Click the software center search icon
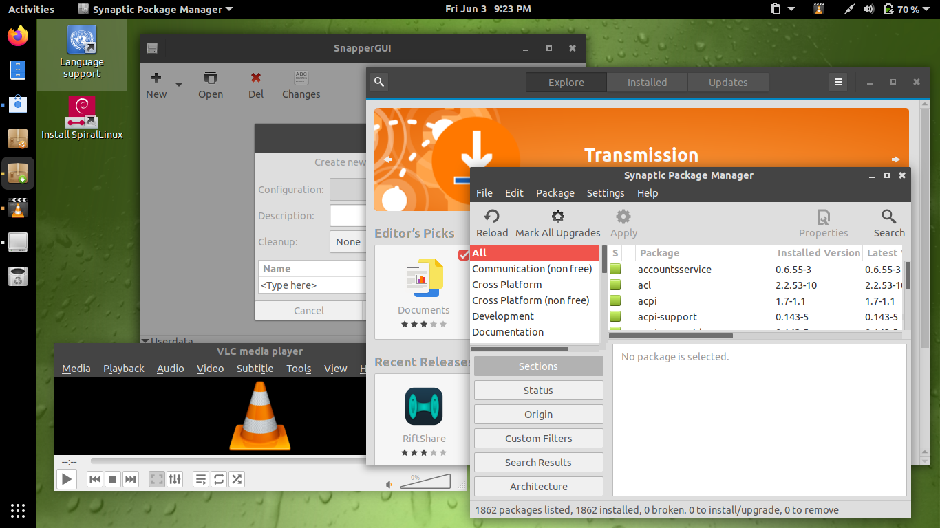Screen dimensions: 940x528 click(x=379, y=82)
